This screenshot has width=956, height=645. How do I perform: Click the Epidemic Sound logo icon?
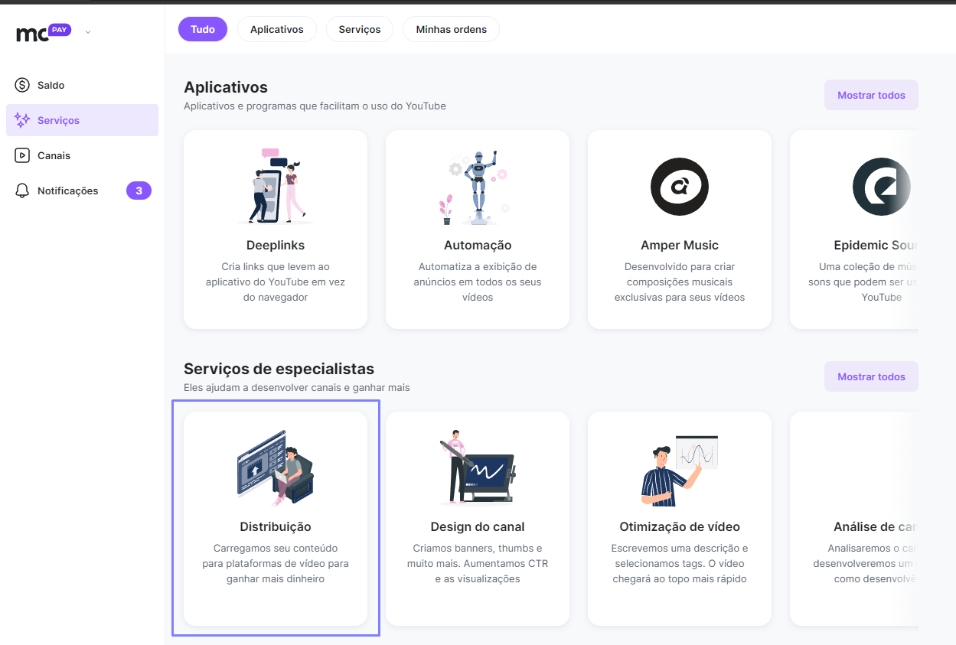[882, 187]
